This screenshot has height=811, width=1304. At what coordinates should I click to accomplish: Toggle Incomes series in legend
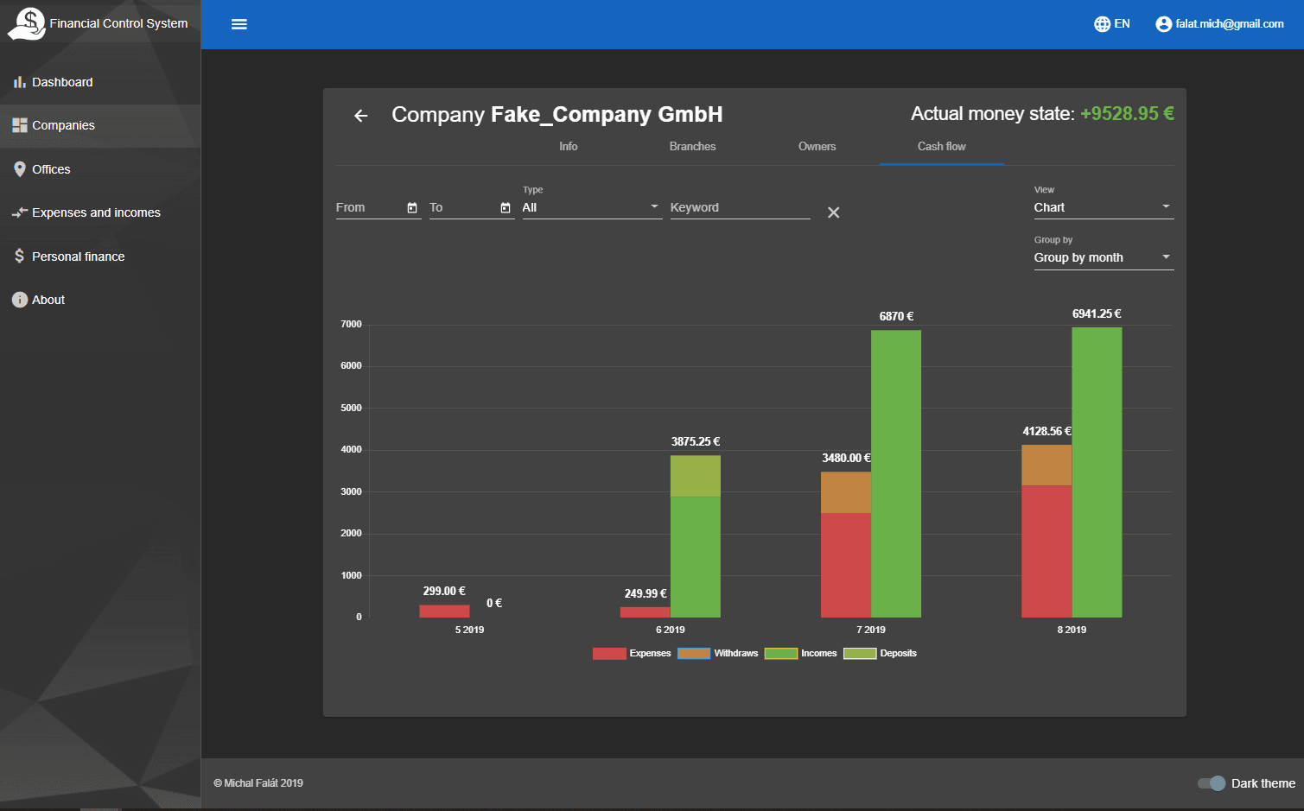800,654
